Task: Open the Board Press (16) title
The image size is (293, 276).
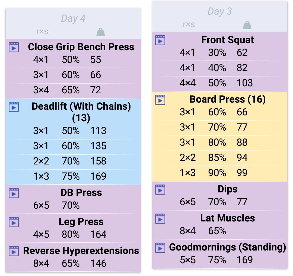Action: (x=227, y=99)
